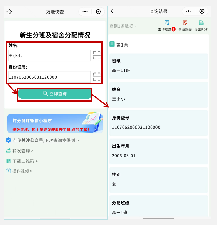Click the 第1条 record label
Screen dimensions: 217x225
pyautogui.click(x=122, y=45)
